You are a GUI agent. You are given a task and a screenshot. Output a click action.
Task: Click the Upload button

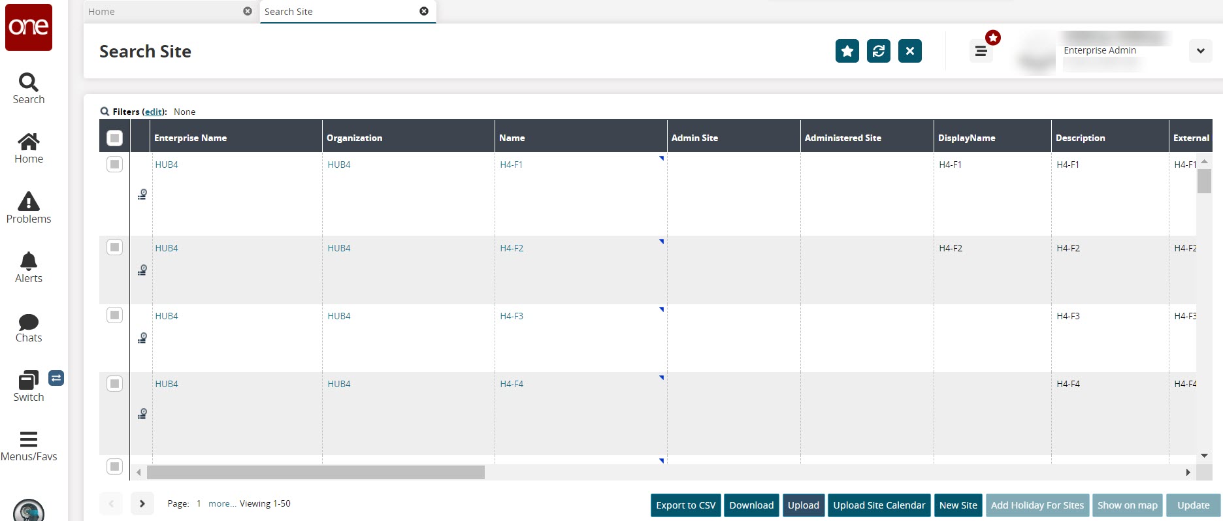(x=804, y=505)
